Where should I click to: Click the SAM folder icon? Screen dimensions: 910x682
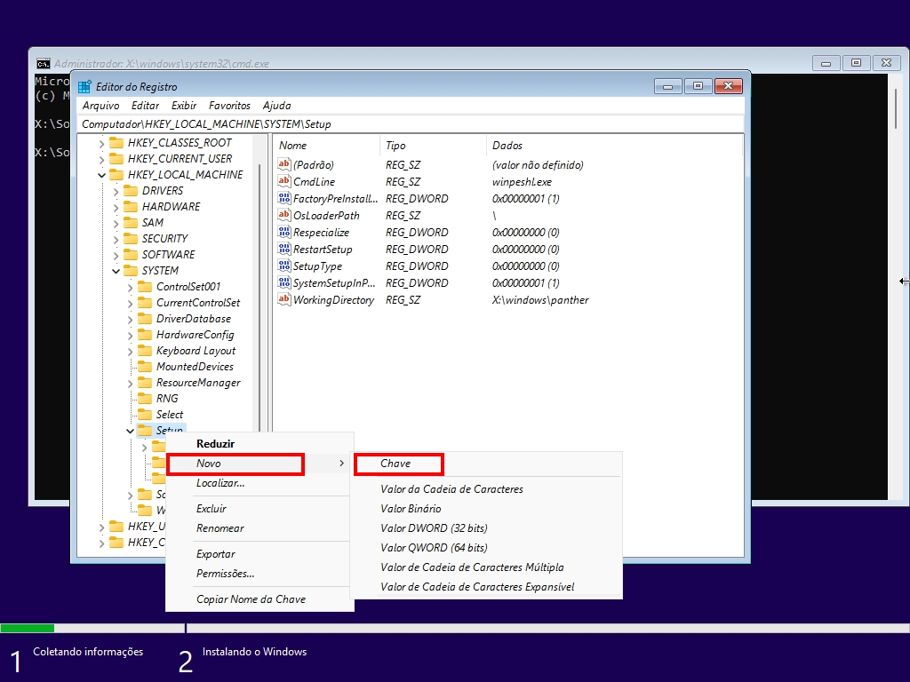pos(132,223)
